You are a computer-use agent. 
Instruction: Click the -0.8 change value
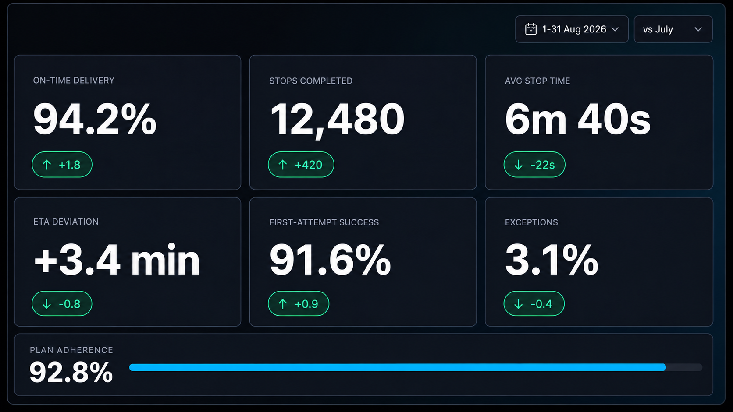pos(70,304)
